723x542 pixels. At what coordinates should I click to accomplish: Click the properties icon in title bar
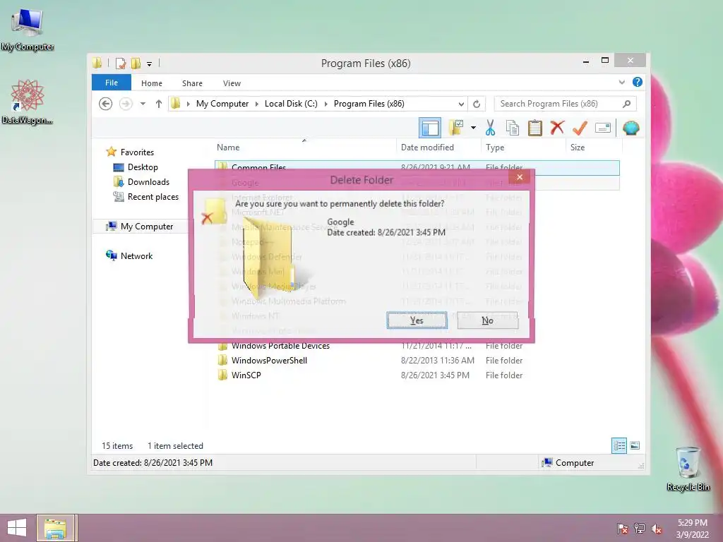tap(120, 63)
